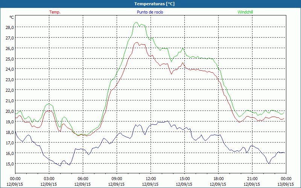Click the 19,0 y-axis value
Viewport: 301px width, 188px height.
coord(10,122)
